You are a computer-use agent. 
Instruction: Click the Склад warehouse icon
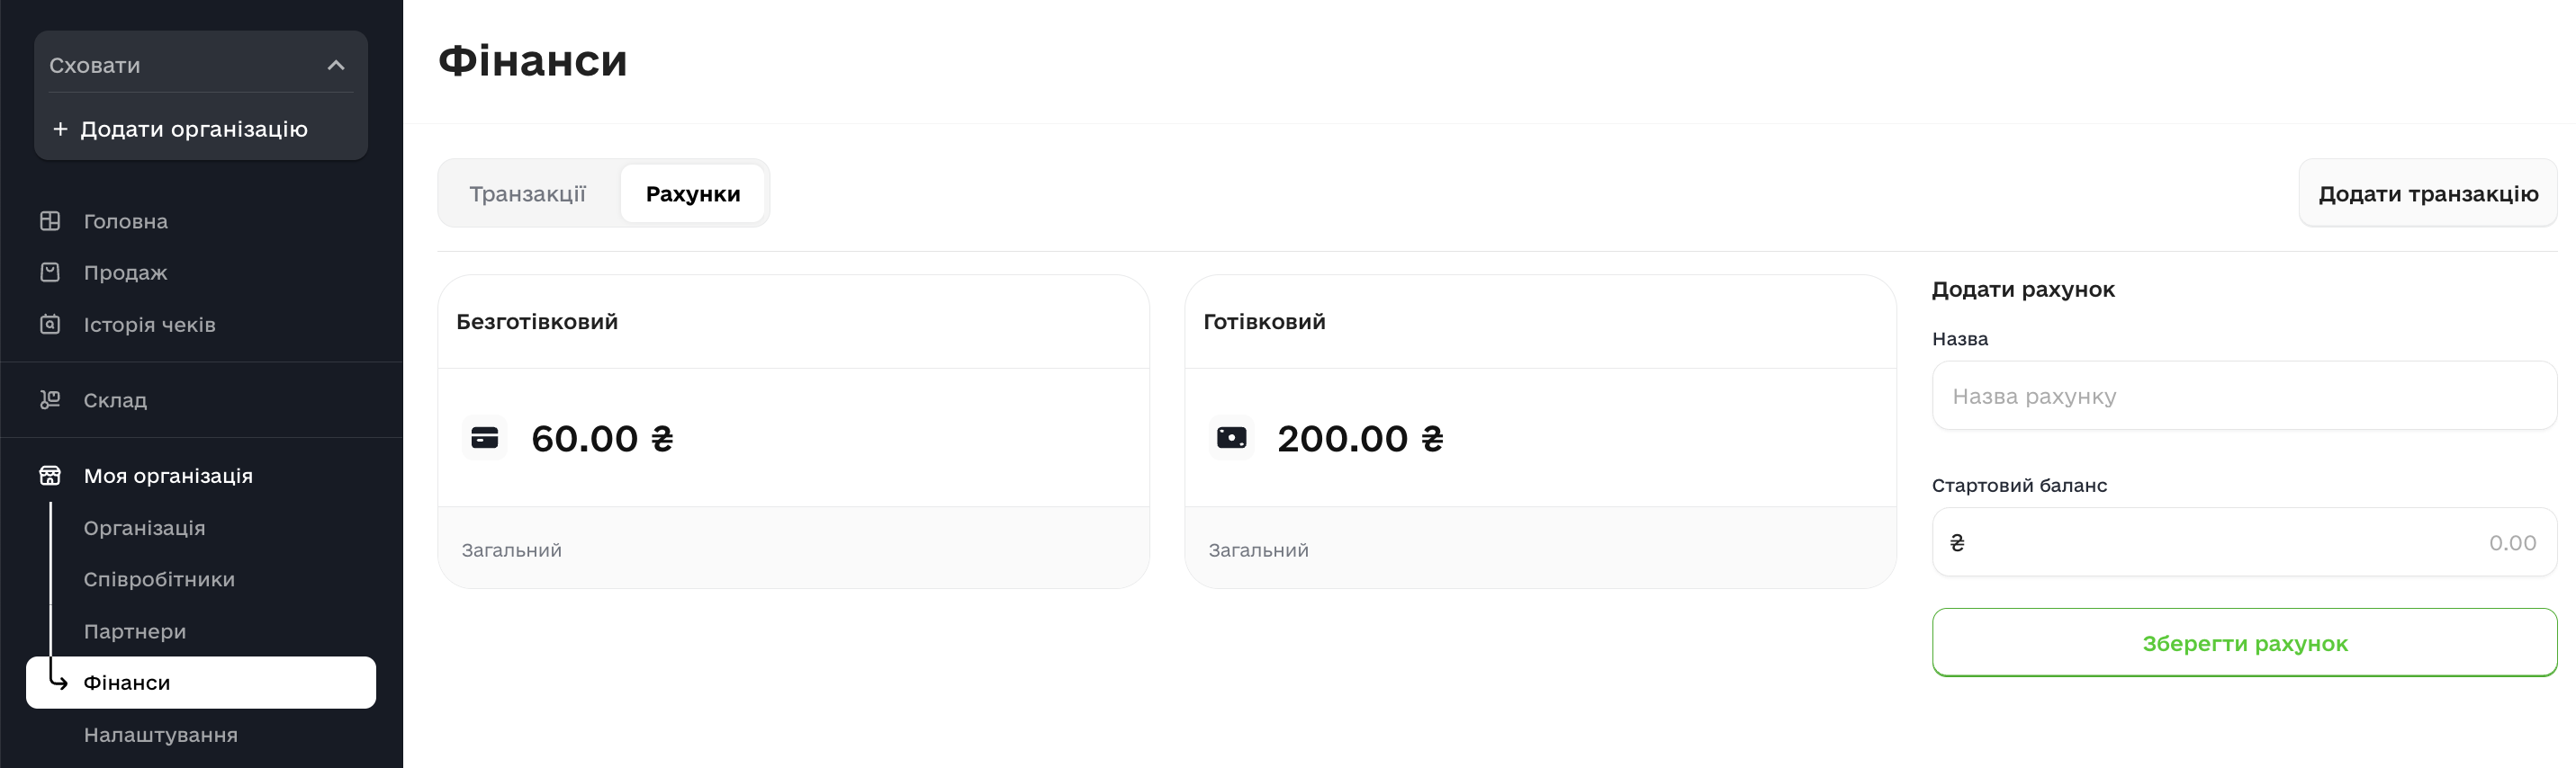(x=50, y=399)
